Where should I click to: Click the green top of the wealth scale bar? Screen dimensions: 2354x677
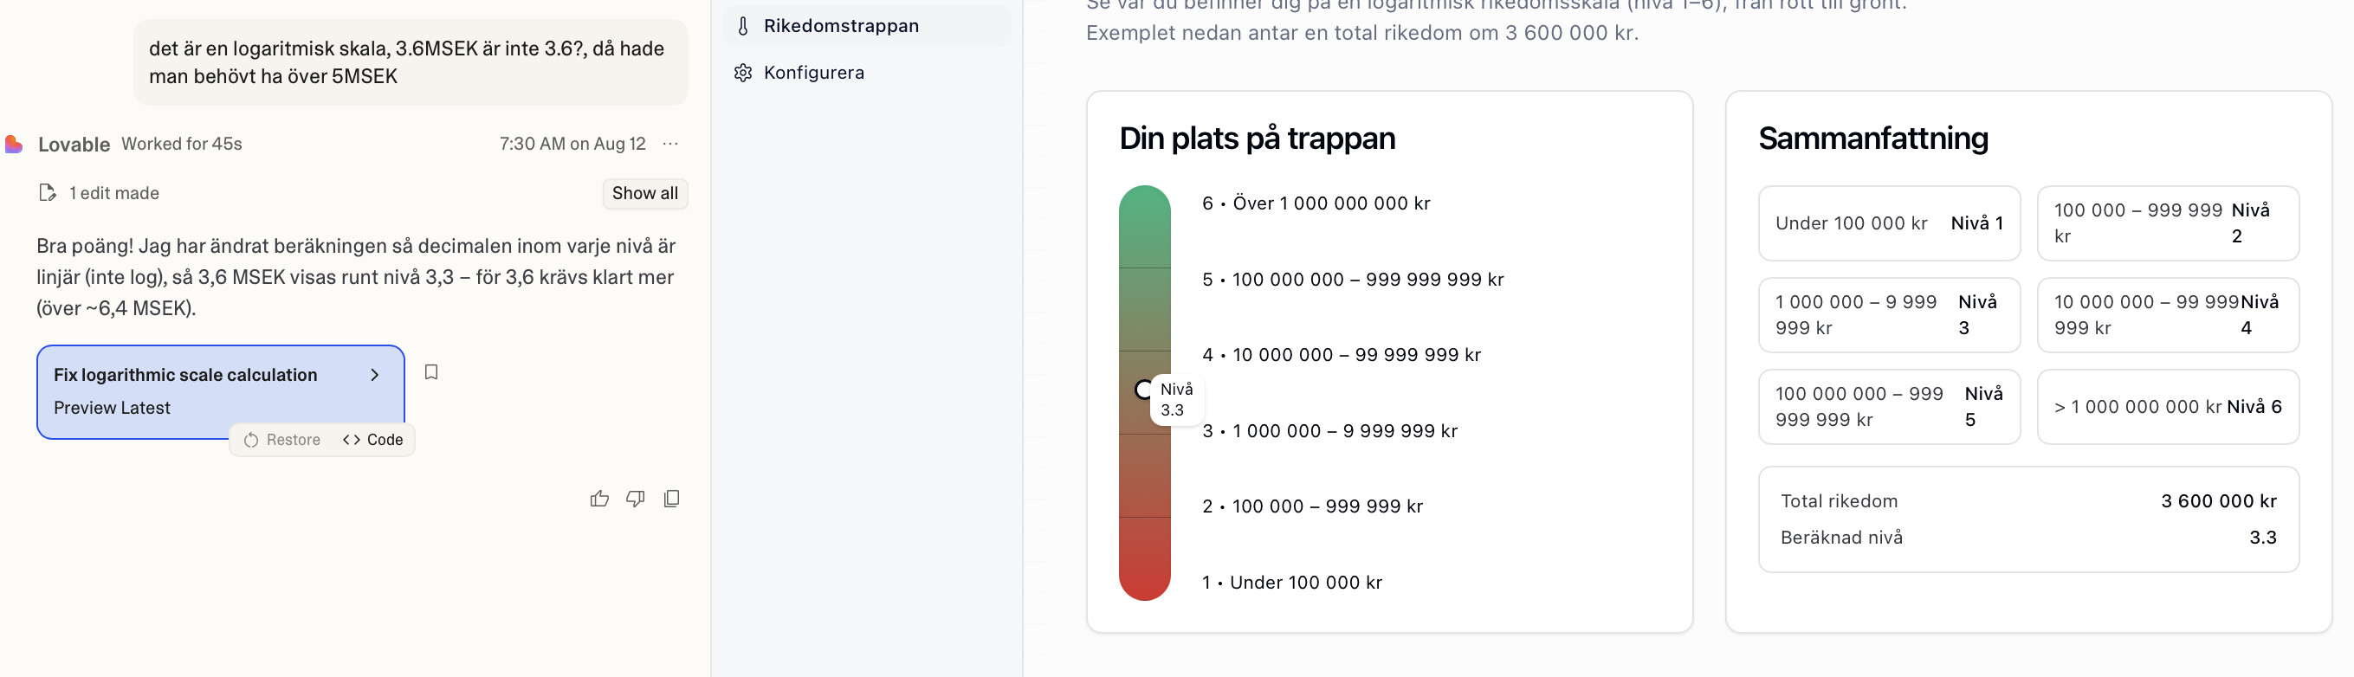(1144, 226)
